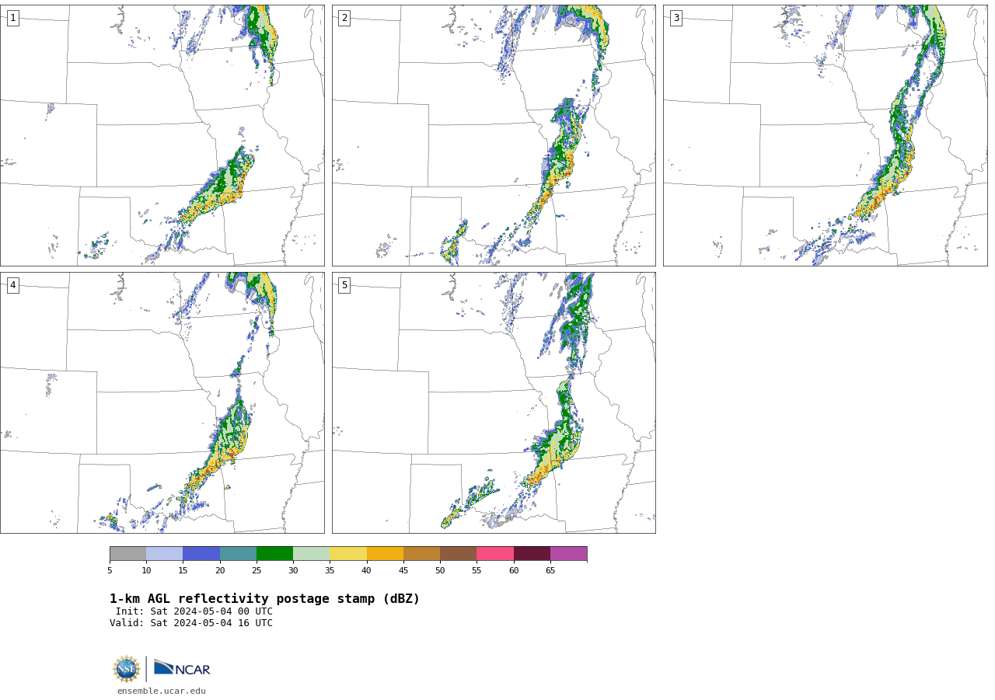The width and height of the screenshot is (995, 700).
Task: Click the NSF logo icon
Action: point(127,669)
